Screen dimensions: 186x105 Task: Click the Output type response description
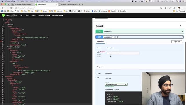pyautogui.click(x=108, y=78)
